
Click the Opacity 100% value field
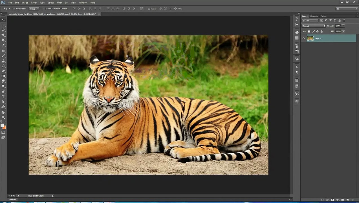pos(338,26)
